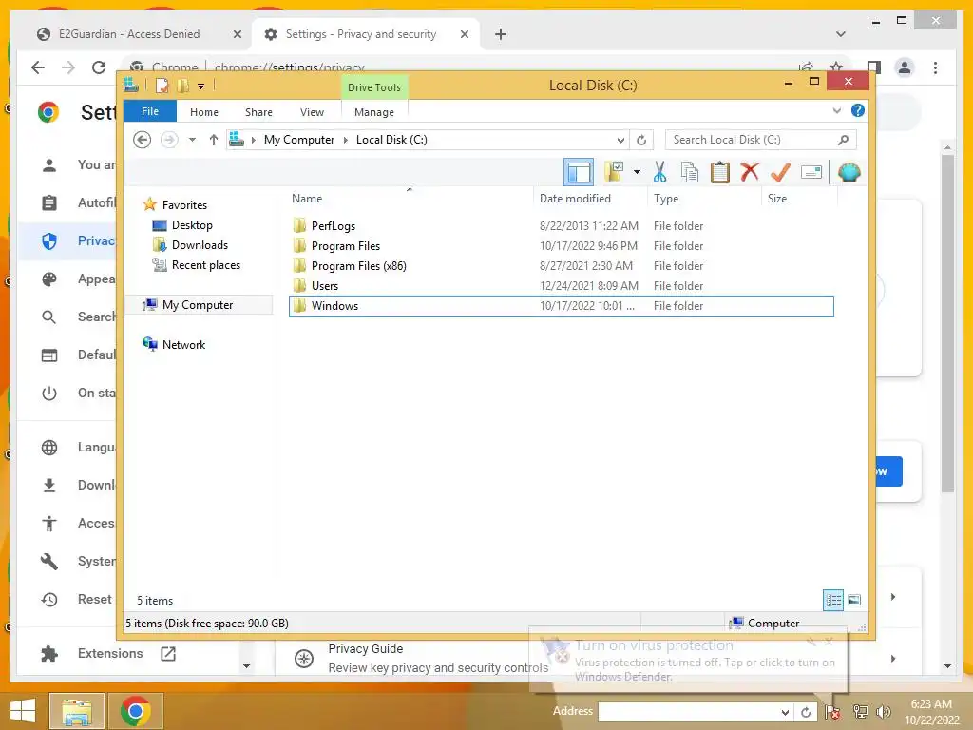Click the search magnifier icon in Explorer
Viewport: 973px width, 730px height.
click(844, 140)
